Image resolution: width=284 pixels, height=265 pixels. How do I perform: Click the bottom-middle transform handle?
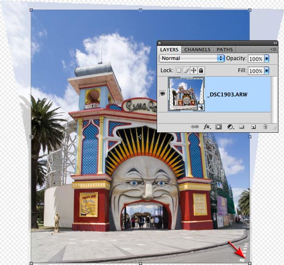point(140,263)
